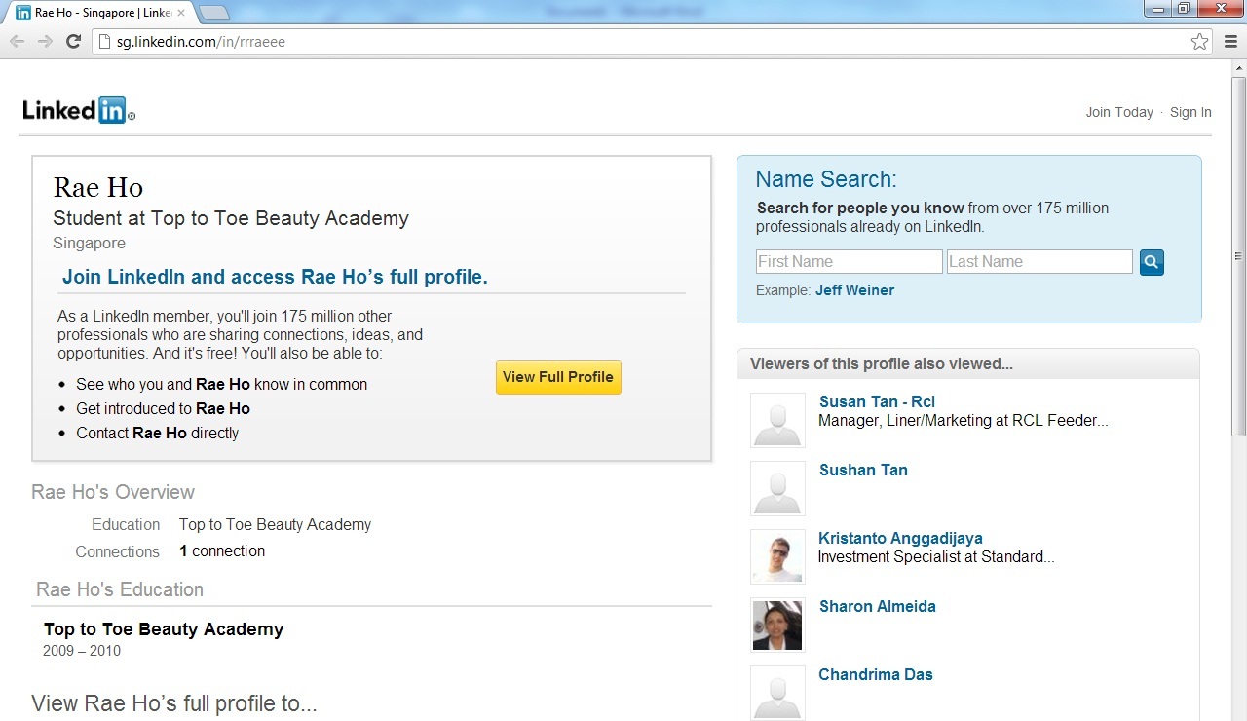
Task: Click '2009 – 2010' date text
Action: pyautogui.click(x=82, y=651)
